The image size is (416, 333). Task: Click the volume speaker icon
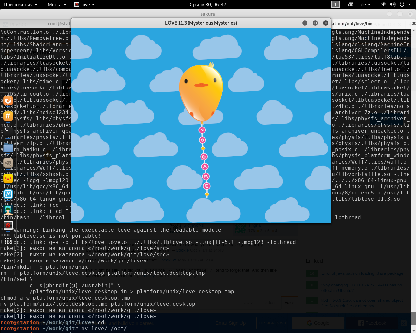(393, 4)
